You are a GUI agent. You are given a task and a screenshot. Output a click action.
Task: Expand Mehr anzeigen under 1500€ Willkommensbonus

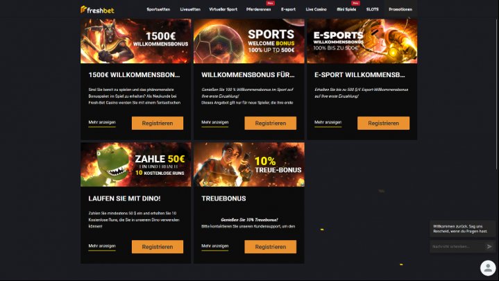click(x=102, y=122)
